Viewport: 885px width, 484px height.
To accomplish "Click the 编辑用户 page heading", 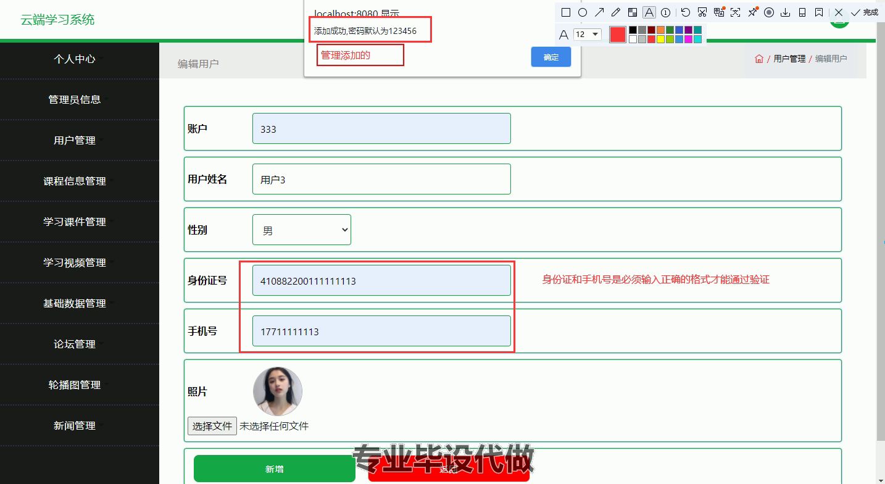I will click(x=198, y=64).
